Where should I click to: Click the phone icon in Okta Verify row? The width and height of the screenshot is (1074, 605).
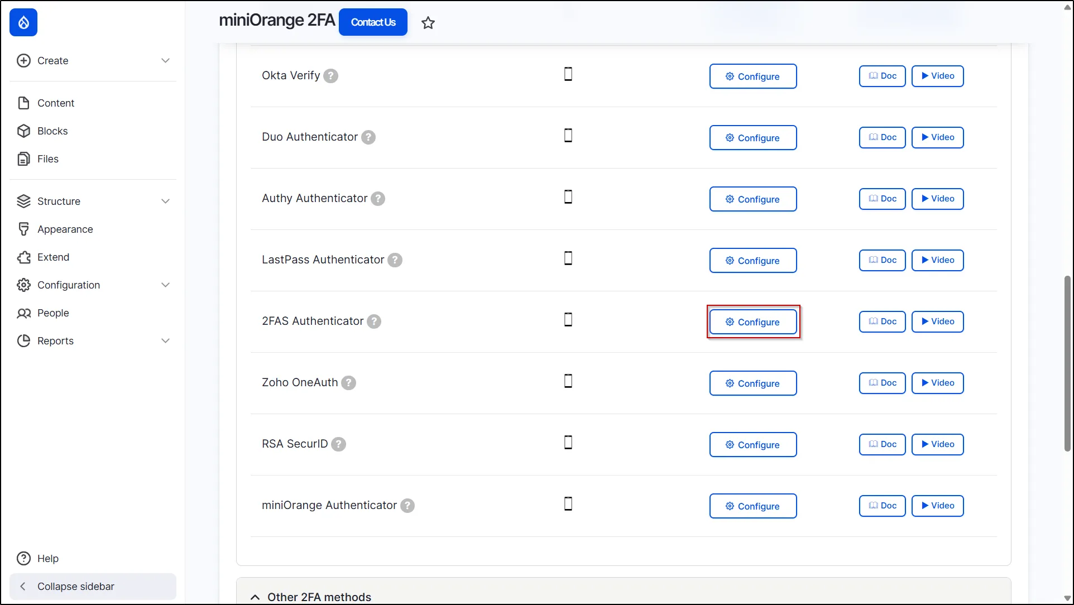[x=568, y=74]
